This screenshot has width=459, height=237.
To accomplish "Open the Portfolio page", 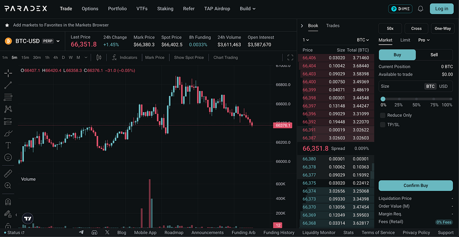I will click(117, 9).
